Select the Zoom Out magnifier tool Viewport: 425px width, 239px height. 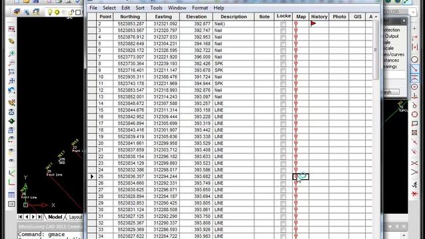tap(11, 63)
